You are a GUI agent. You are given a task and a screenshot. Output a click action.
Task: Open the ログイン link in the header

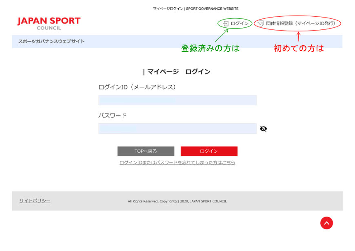click(240, 23)
